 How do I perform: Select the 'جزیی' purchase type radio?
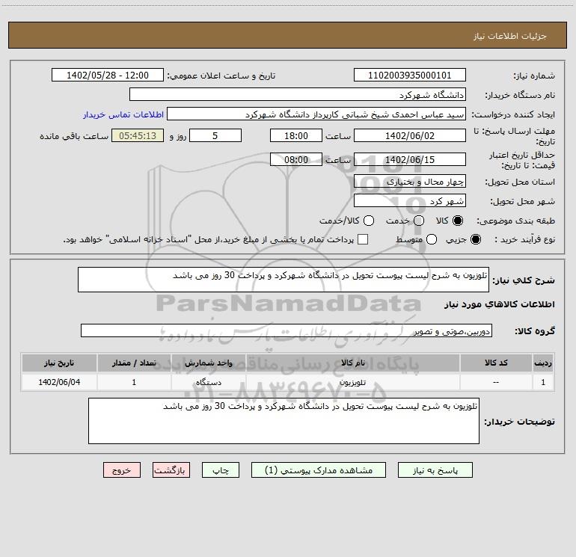pos(476,239)
